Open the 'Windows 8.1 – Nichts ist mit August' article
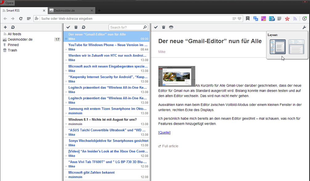 [x=107, y=122]
